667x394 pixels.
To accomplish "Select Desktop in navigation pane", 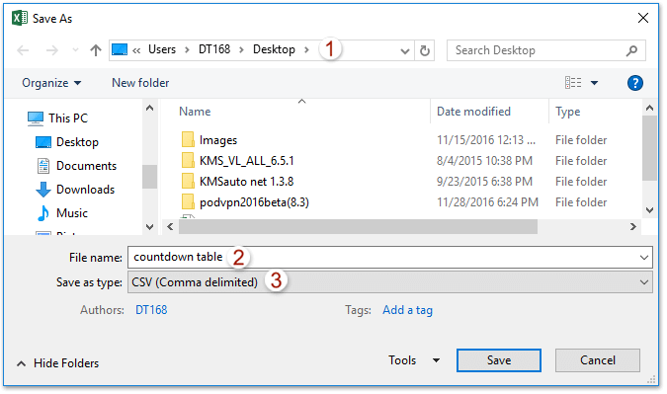I will pyautogui.click(x=67, y=142).
